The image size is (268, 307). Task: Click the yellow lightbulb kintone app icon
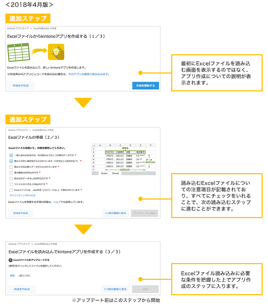56,52
